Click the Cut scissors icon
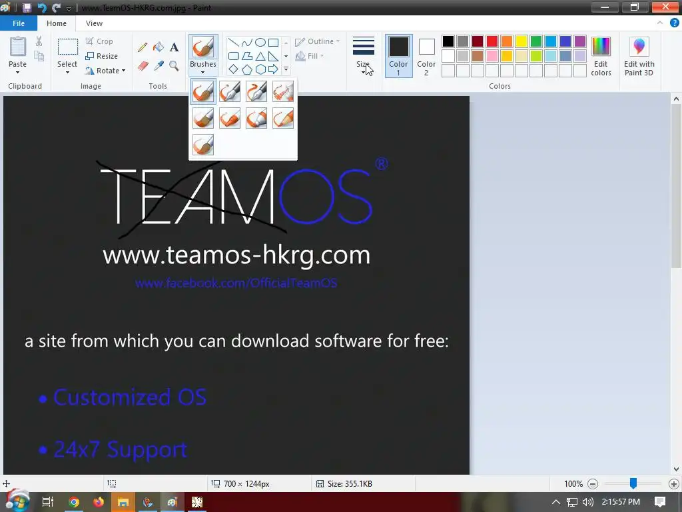The width and height of the screenshot is (682, 512). [39, 41]
